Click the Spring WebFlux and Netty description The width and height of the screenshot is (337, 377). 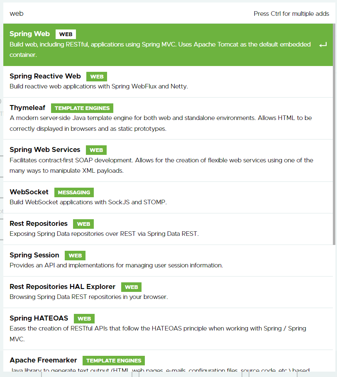pyautogui.click(x=99, y=86)
